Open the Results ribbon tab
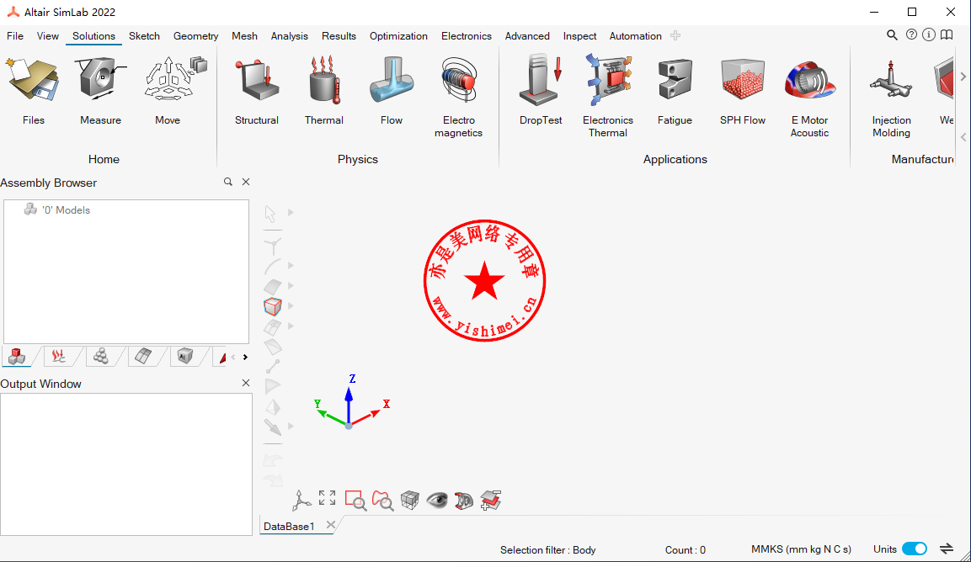Viewport: 971px width, 562px height. click(339, 36)
